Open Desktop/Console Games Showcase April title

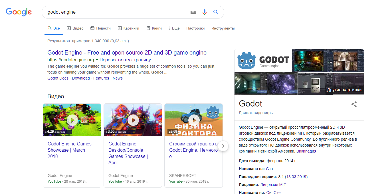[128, 153]
